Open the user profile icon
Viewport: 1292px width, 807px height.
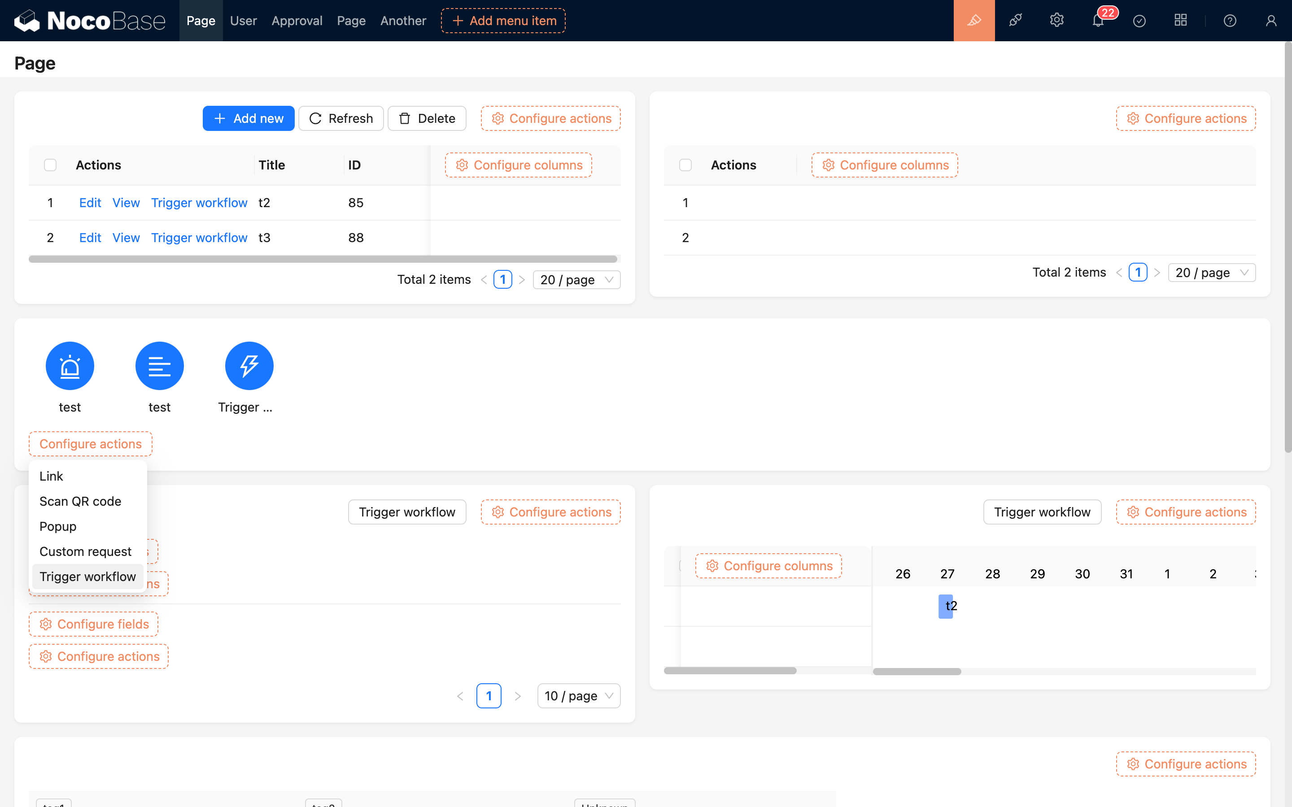pos(1270,21)
